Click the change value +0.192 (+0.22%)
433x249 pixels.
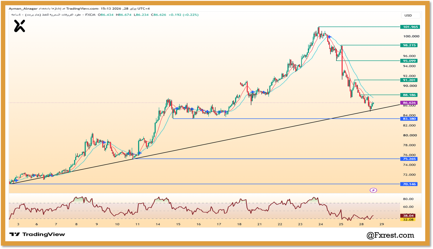click(183, 15)
